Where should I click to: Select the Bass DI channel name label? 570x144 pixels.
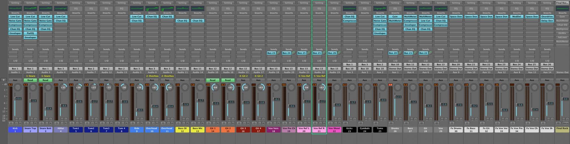coord(183,130)
